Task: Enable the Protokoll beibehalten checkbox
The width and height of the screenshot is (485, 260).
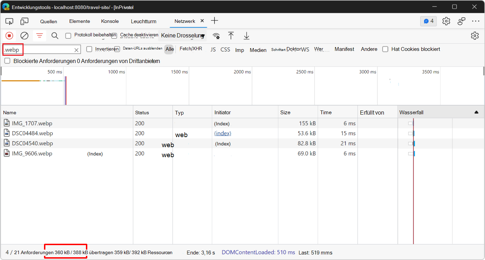Action: point(68,36)
